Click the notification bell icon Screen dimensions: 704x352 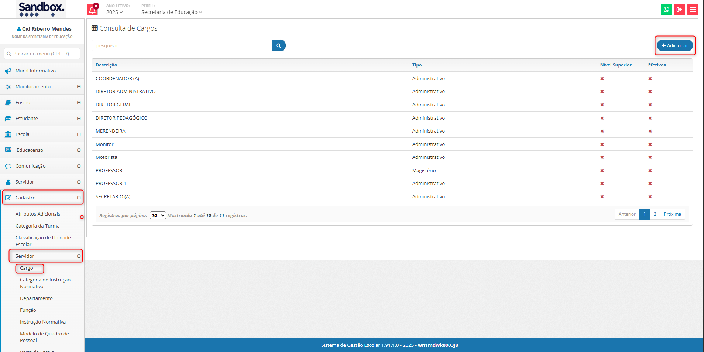pos(92,10)
